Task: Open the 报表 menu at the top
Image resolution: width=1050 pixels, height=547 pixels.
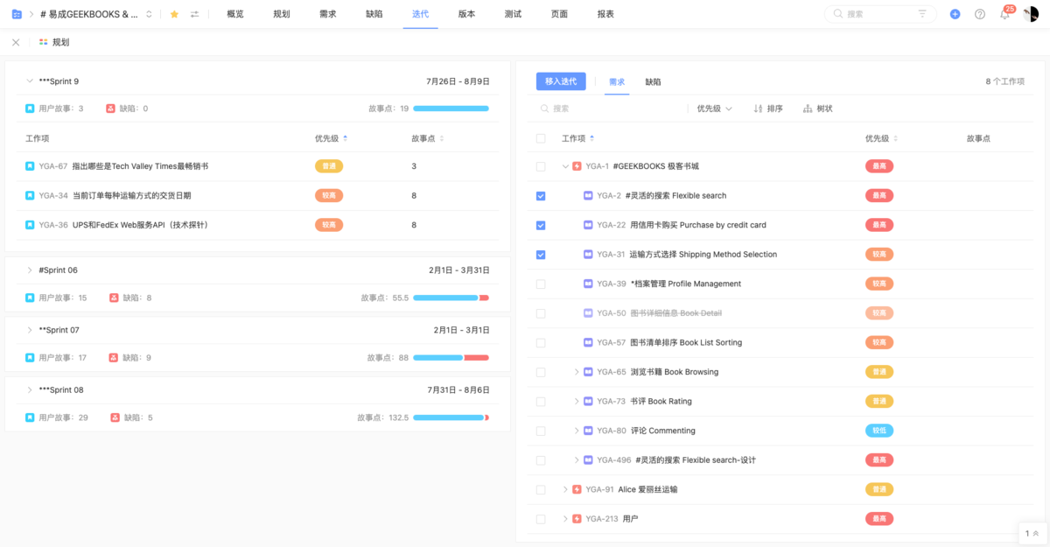Action: (605, 14)
